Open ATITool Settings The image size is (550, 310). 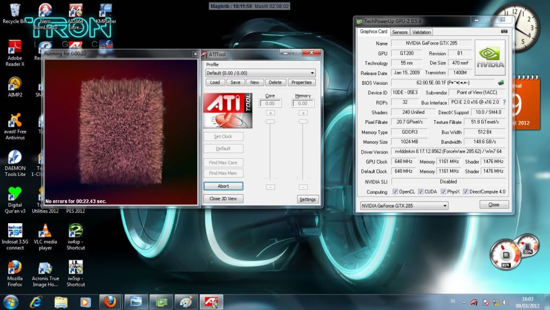[308, 200]
